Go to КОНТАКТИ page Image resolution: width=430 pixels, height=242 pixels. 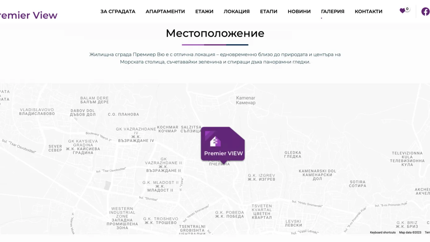click(x=368, y=11)
